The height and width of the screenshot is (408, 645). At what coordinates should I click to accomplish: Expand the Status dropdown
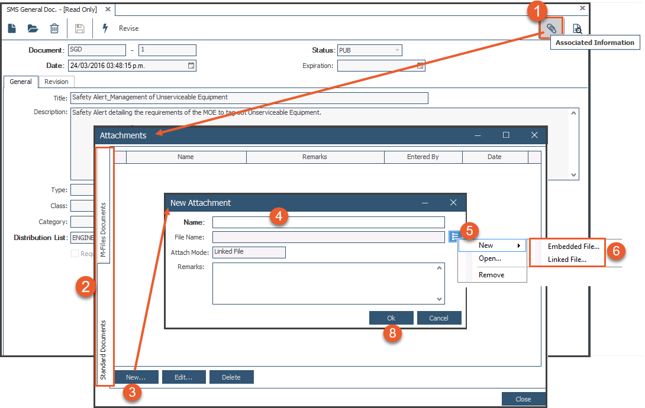(x=397, y=50)
